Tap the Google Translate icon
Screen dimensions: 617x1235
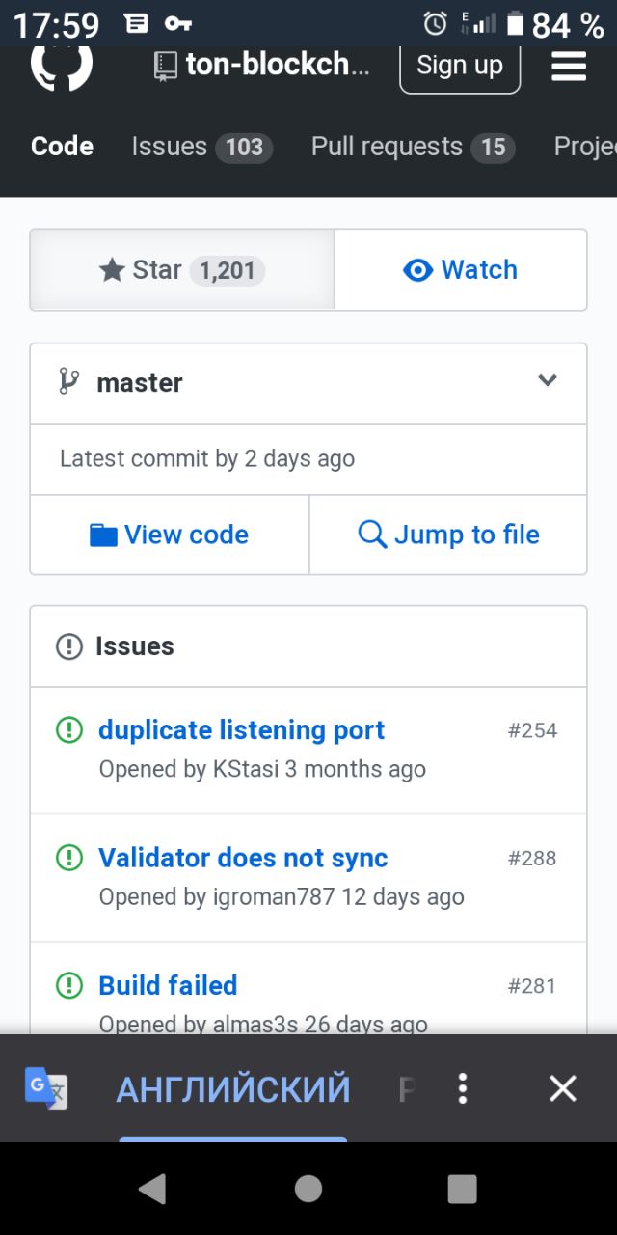(46, 1088)
